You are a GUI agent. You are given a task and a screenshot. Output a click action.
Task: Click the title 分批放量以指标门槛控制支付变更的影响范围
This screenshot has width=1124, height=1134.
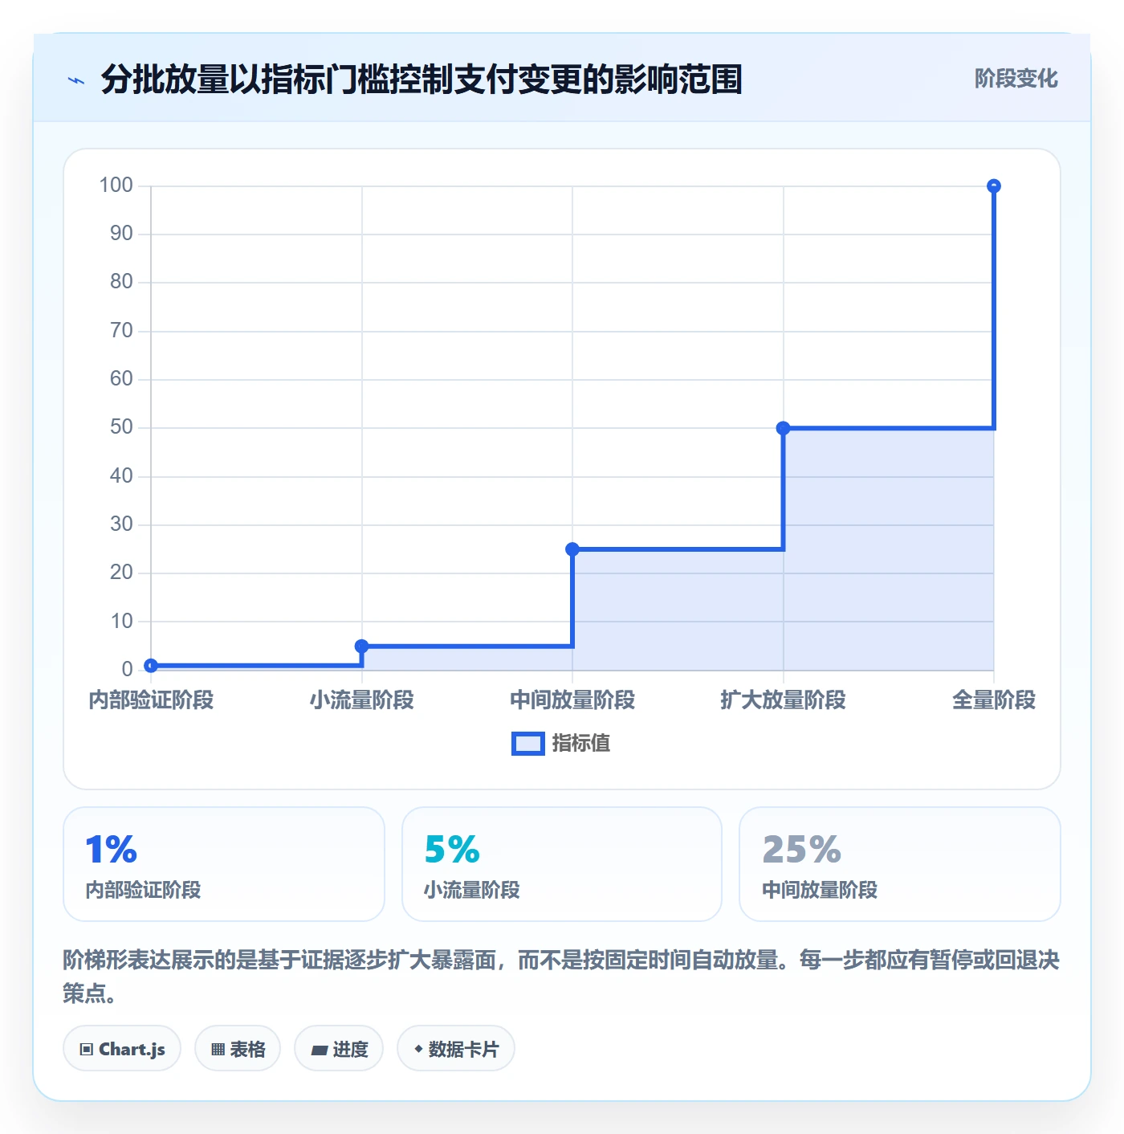[x=421, y=80]
